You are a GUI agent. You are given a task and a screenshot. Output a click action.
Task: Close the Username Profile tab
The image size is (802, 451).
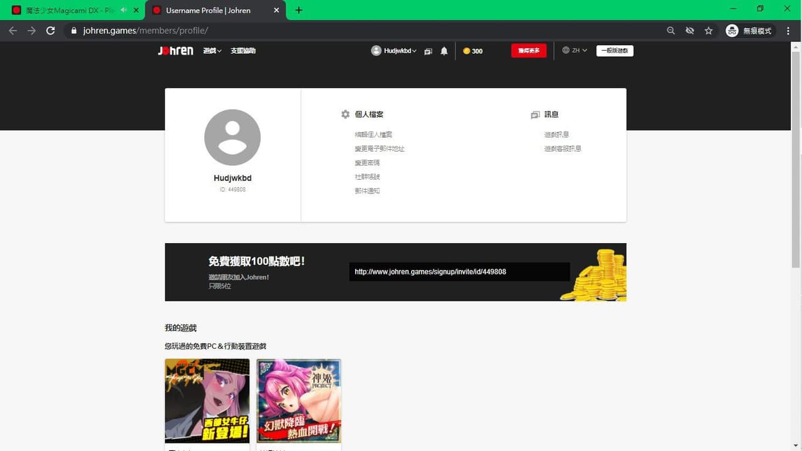point(277,10)
